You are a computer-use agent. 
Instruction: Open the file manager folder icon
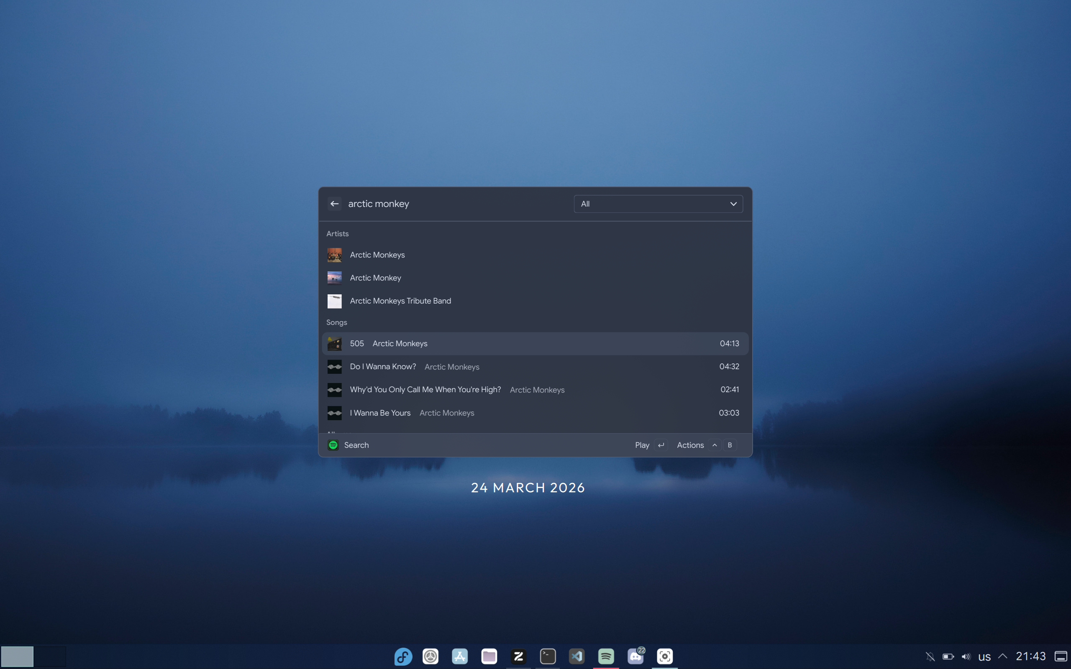click(489, 656)
